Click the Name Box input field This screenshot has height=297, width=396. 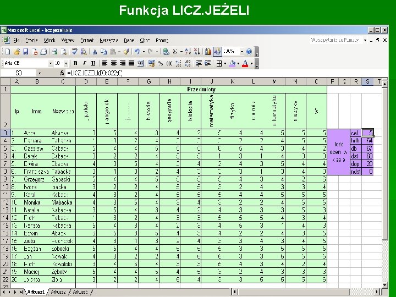click(x=19, y=73)
